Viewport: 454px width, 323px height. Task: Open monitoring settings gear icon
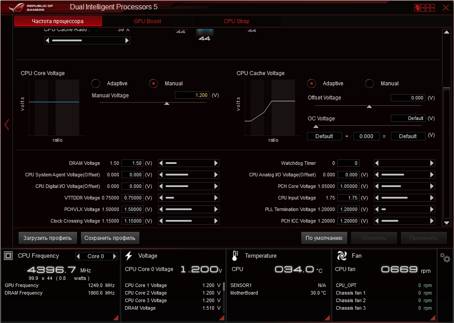click(445, 257)
